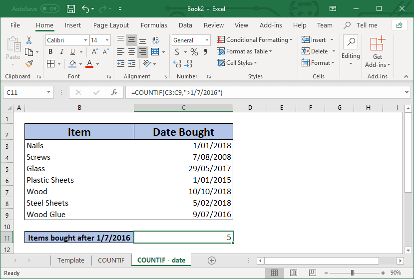Center text horizontally
This screenshot has width=414, height=279.
132,52
